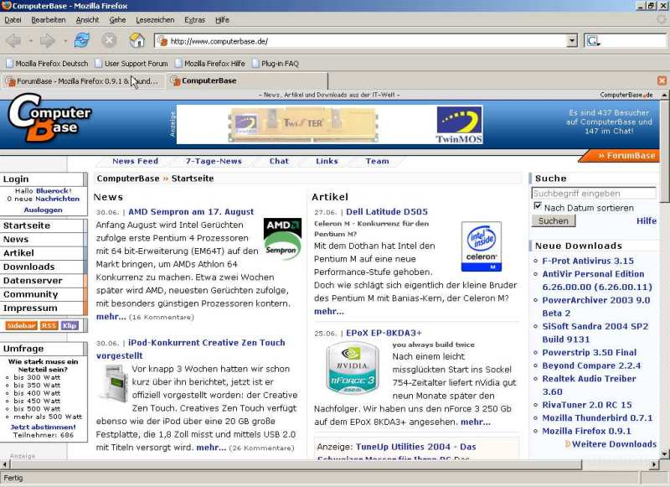
Task: Click the Suchen button
Action: point(554,220)
